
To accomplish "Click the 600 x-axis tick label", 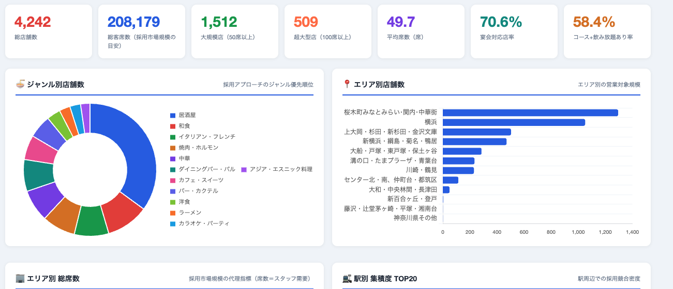I will pyautogui.click(x=524, y=232).
